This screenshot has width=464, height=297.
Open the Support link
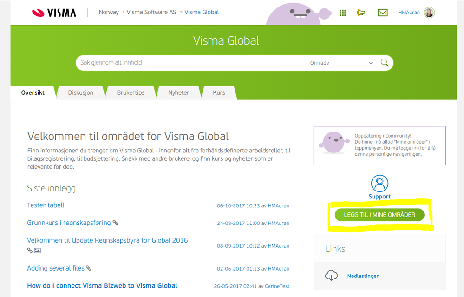[379, 197]
